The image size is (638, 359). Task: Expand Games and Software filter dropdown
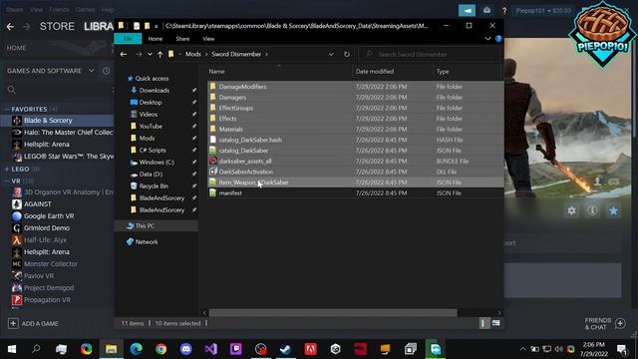pyautogui.click(x=91, y=71)
